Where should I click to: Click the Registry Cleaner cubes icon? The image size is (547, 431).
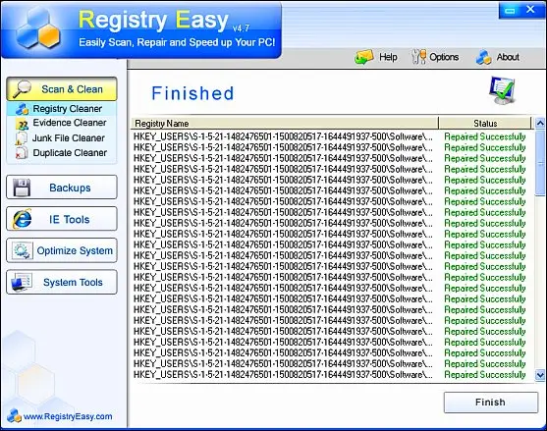[22, 109]
